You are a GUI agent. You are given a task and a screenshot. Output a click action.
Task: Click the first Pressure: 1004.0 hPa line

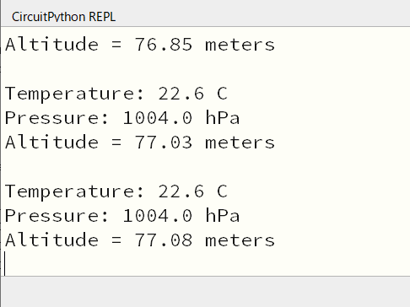coord(122,117)
